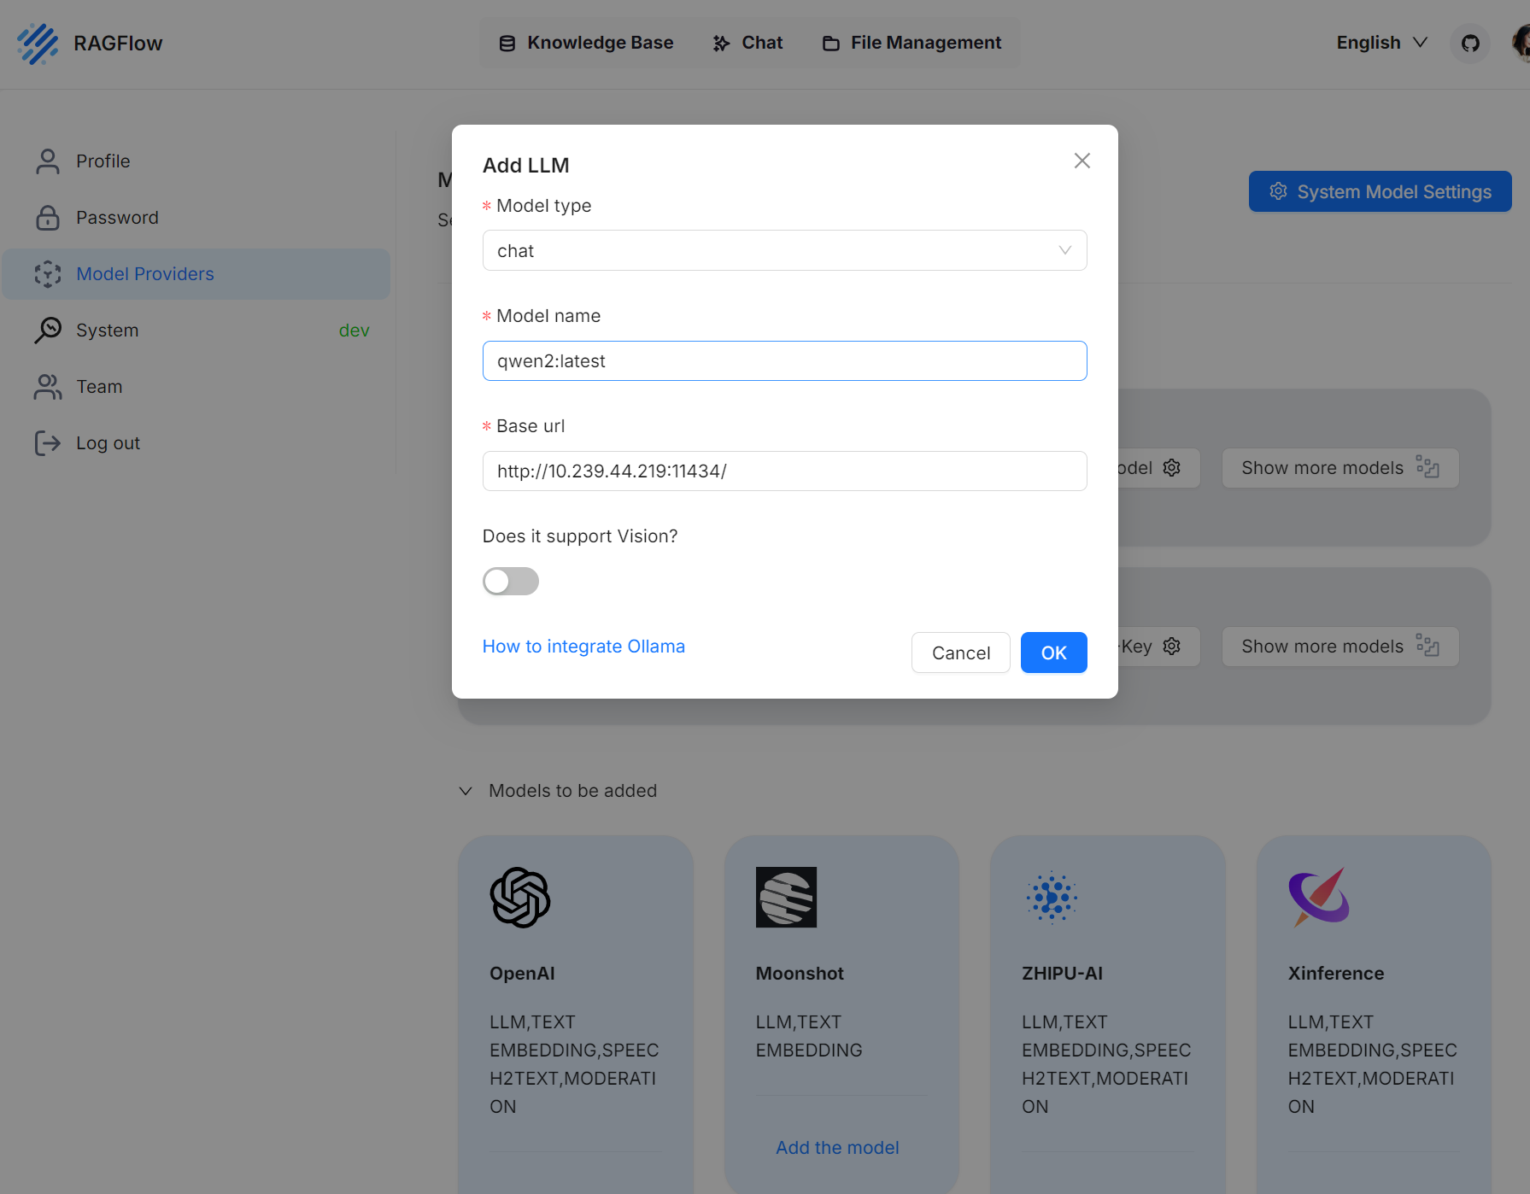Select Model Providers in sidebar
1530x1194 pixels.
point(196,274)
